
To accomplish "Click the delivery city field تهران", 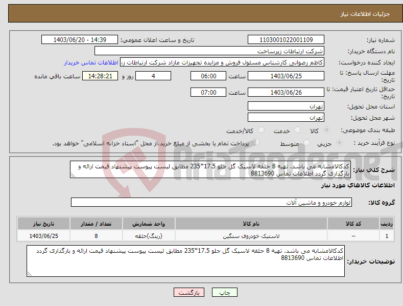I will point(286,118).
